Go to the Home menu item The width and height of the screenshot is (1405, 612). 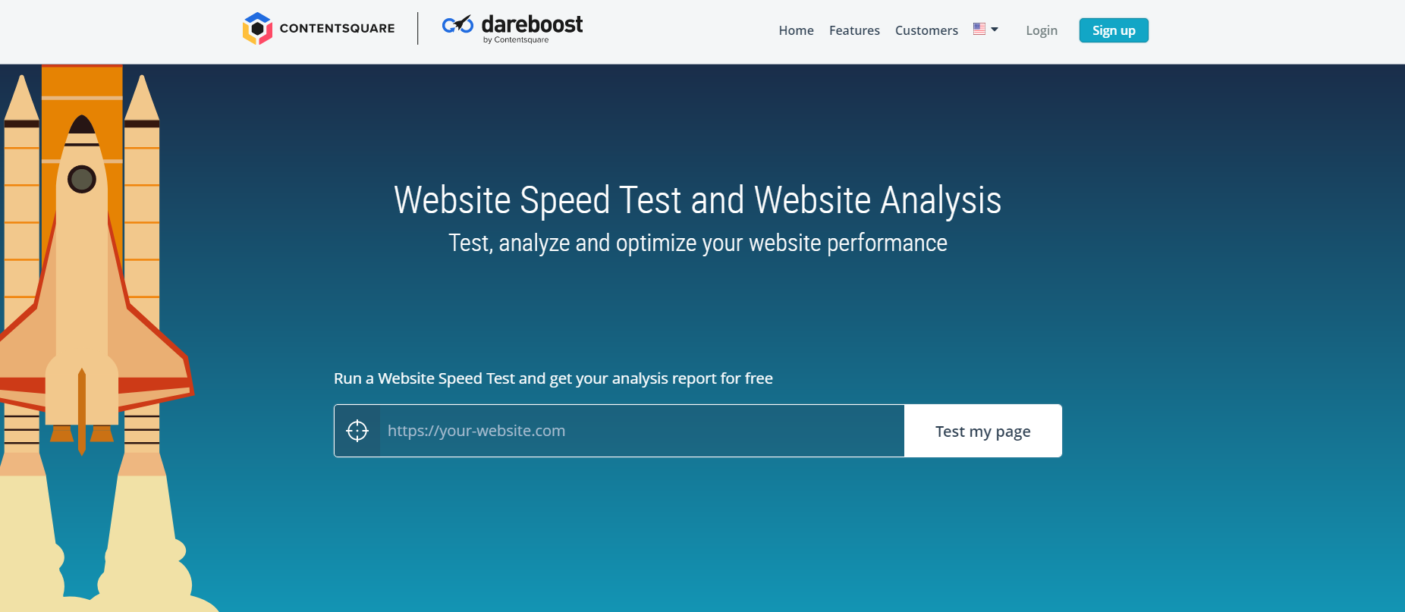tap(796, 30)
